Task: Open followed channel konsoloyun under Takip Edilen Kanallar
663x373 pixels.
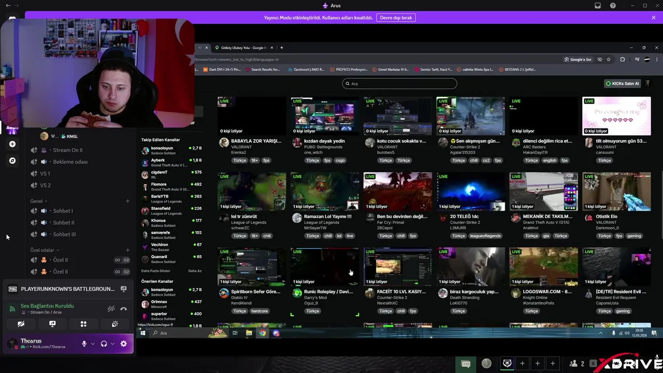Action: pos(171,150)
